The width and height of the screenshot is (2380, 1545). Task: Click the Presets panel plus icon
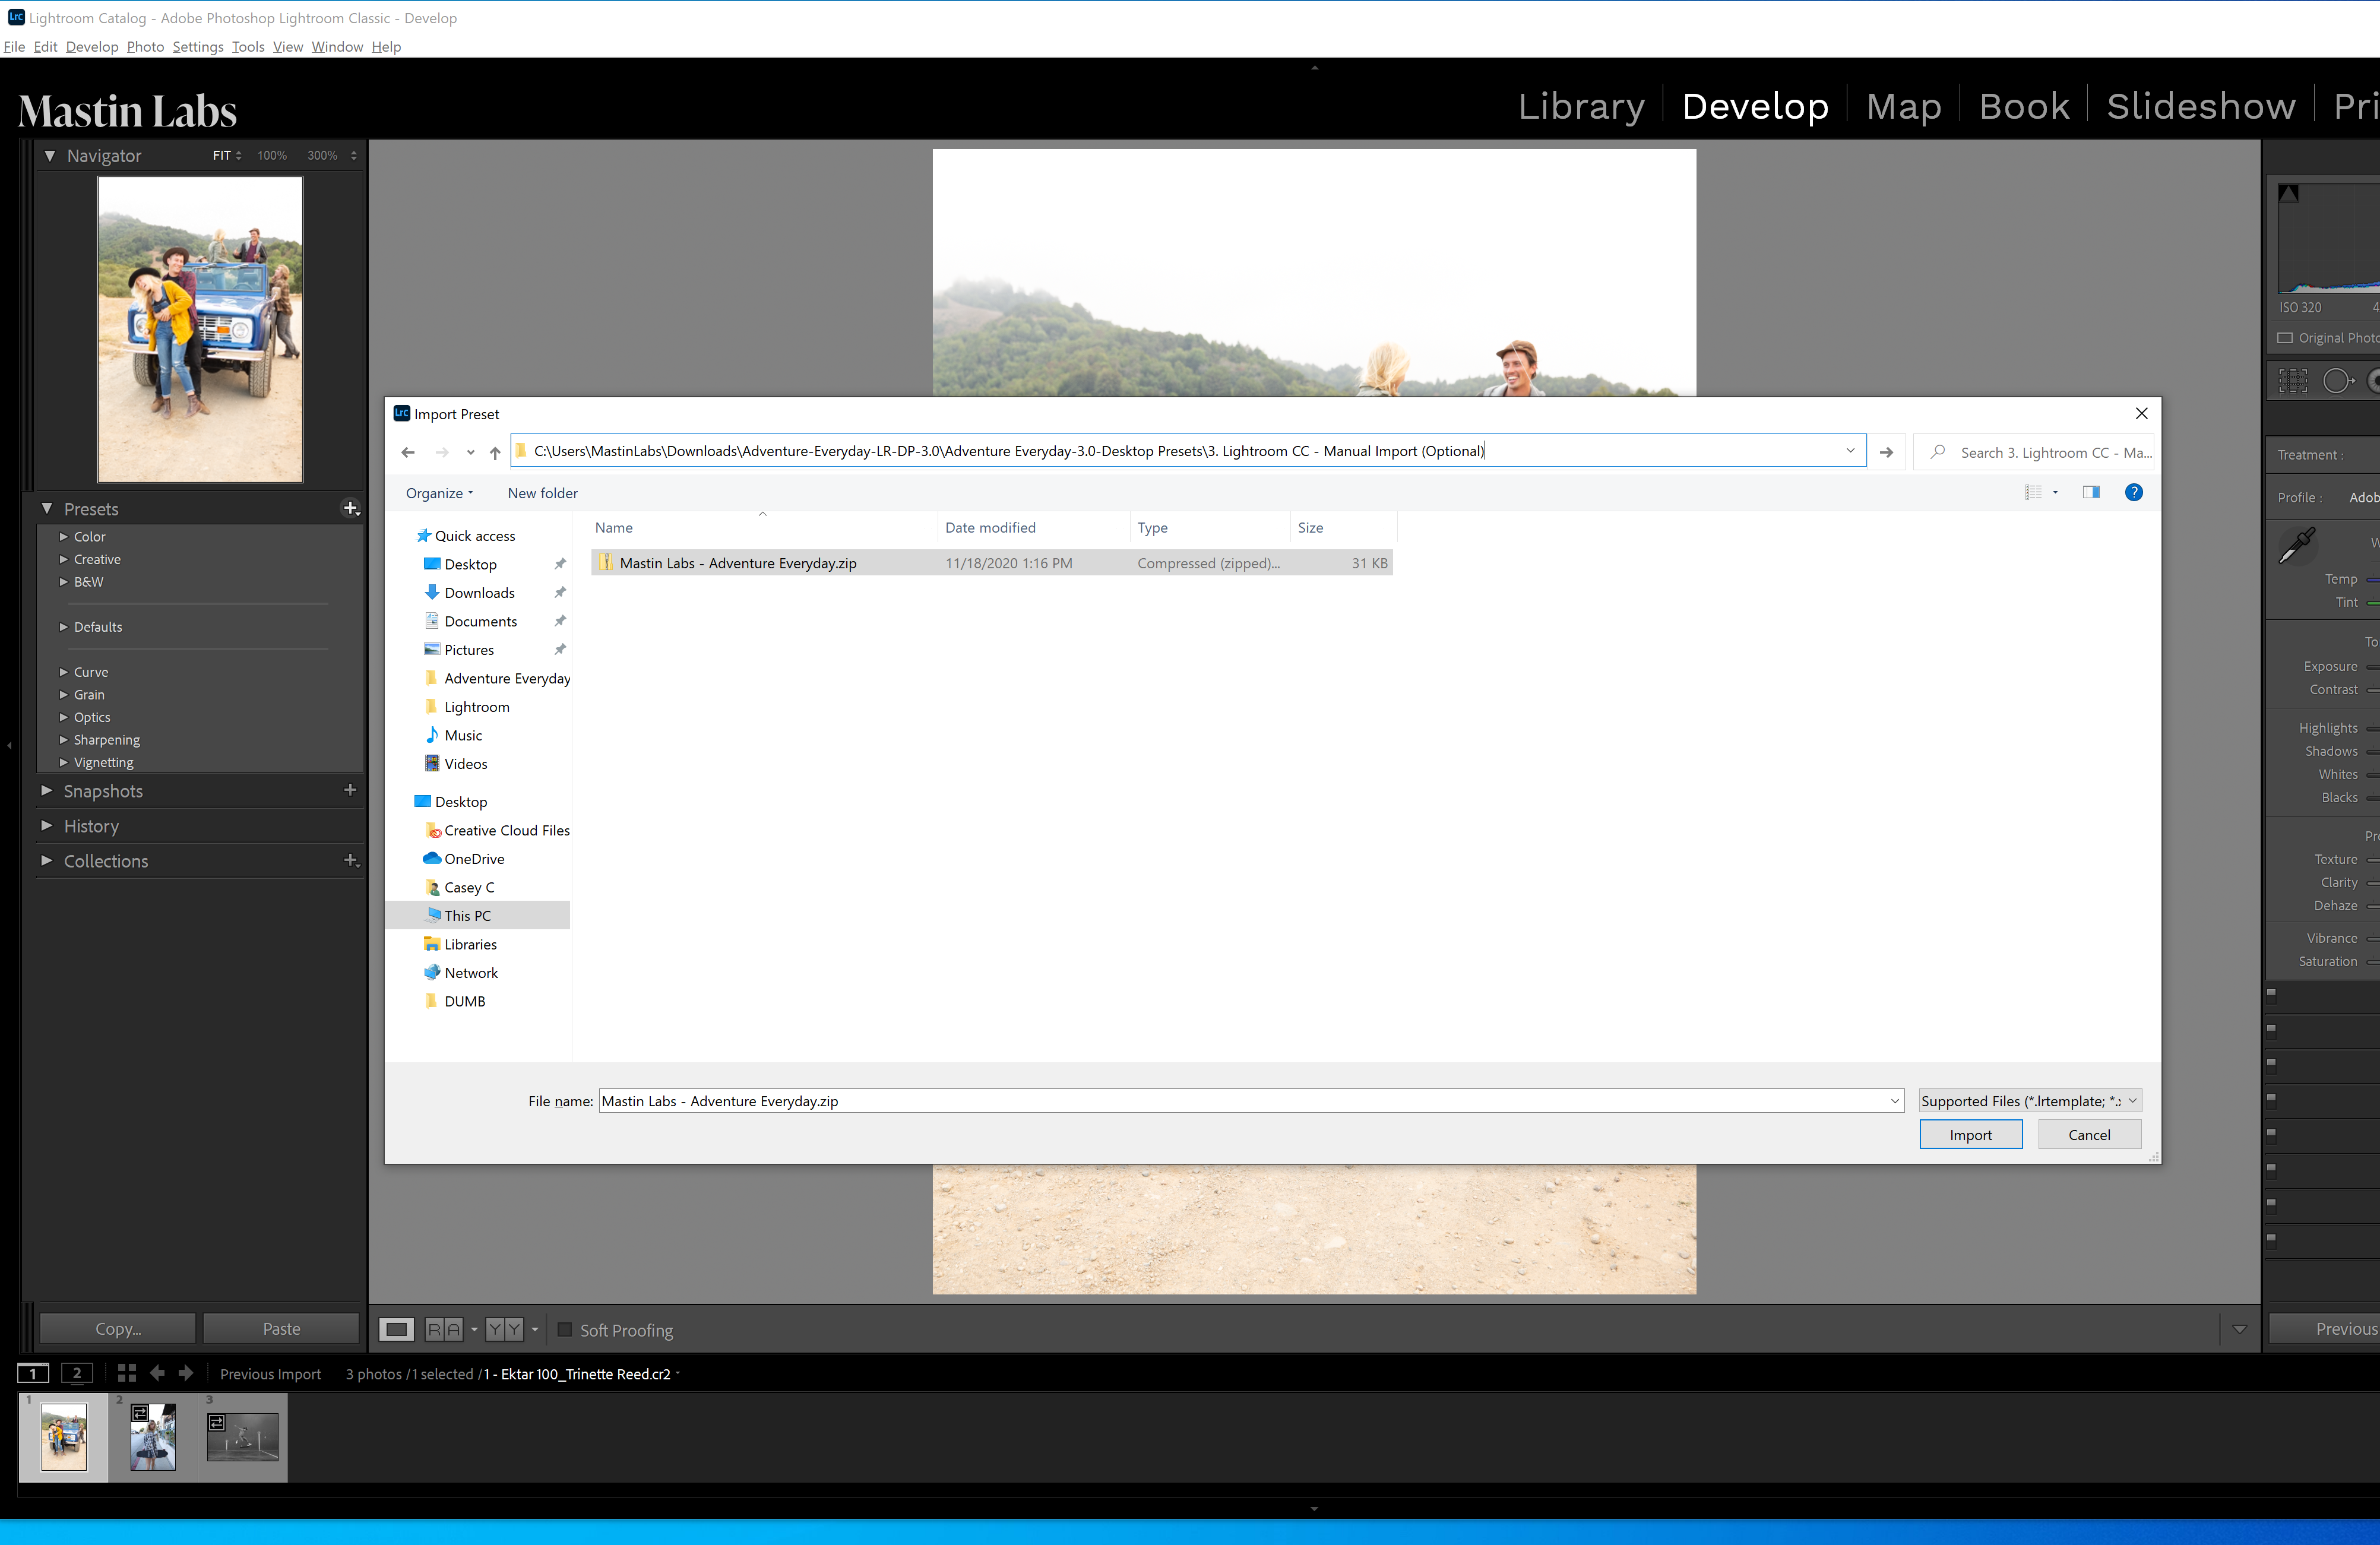(x=351, y=508)
